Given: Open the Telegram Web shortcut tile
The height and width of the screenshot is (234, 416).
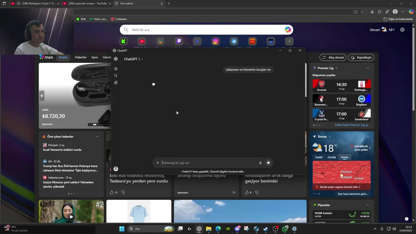Looking at the screenshot, I should (234, 41).
